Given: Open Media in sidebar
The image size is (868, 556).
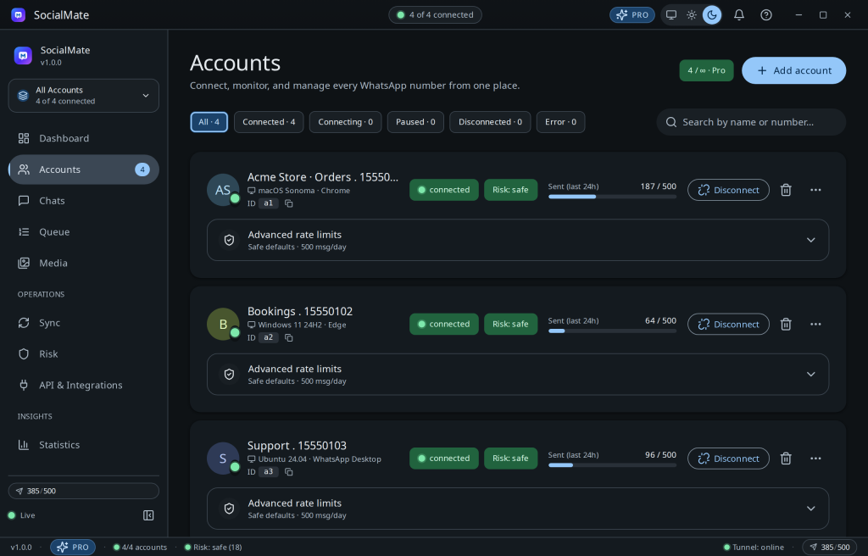Looking at the screenshot, I should pos(84,263).
